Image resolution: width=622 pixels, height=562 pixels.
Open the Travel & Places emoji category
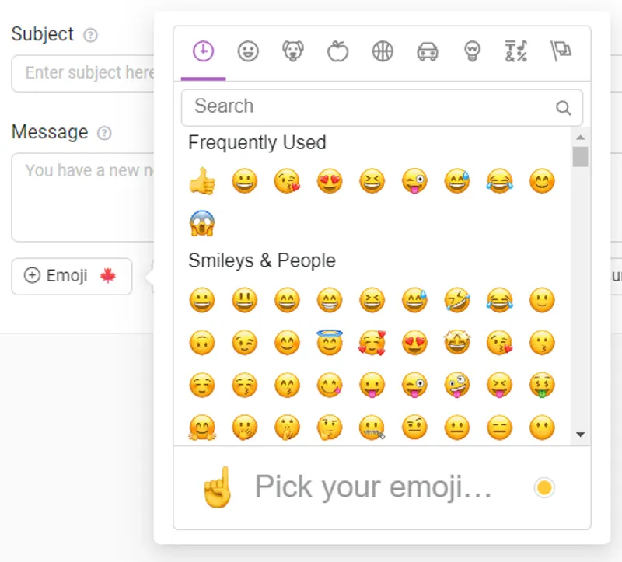click(428, 52)
